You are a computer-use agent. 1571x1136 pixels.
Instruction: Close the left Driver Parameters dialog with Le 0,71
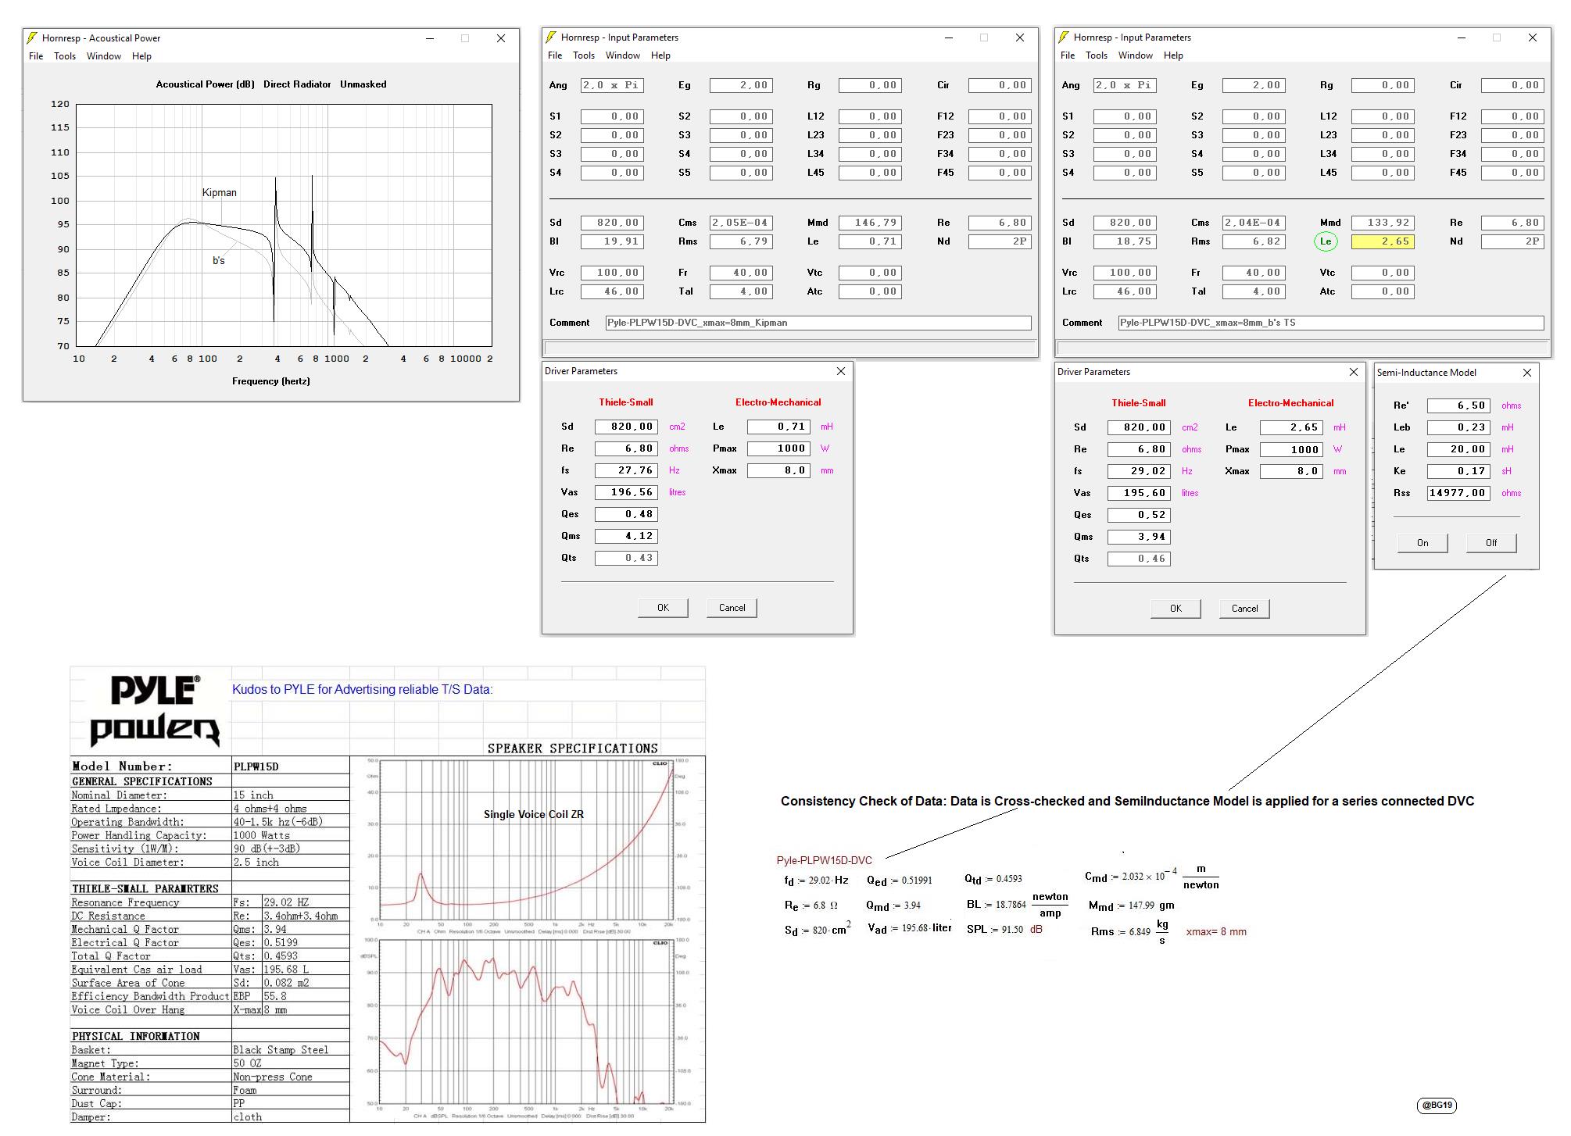[841, 371]
